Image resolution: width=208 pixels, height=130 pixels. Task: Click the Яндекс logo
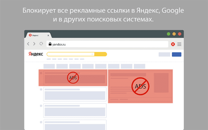(36, 54)
